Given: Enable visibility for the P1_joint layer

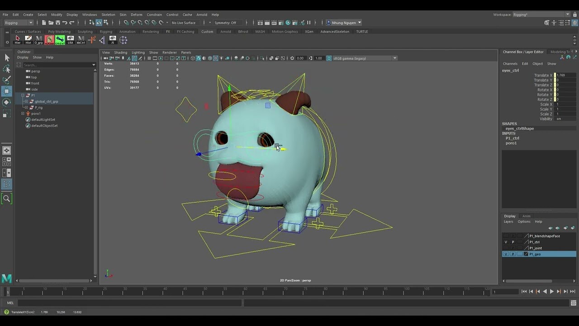Looking at the screenshot, I should pos(506,248).
